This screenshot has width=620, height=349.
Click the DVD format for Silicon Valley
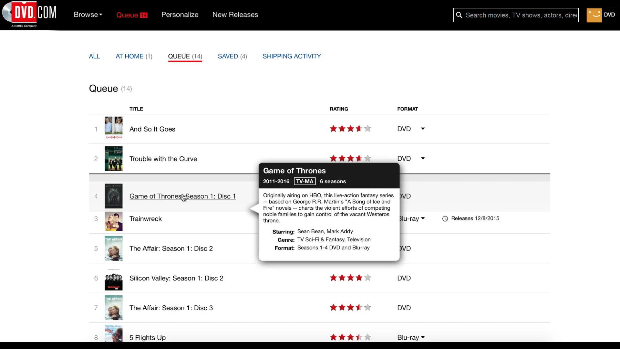(404, 278)
